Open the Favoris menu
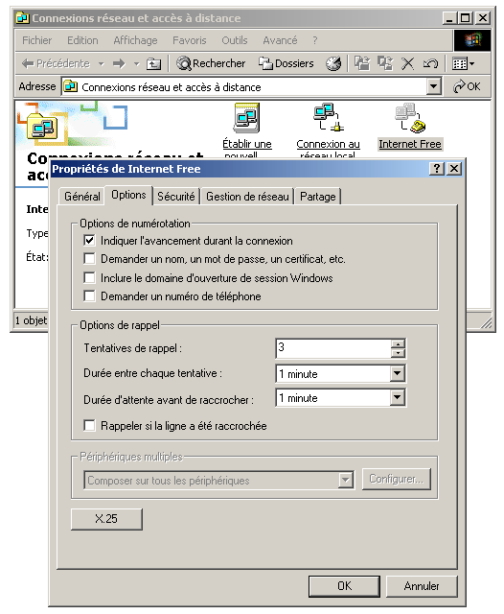504x614 pixels. pos(190,40)
